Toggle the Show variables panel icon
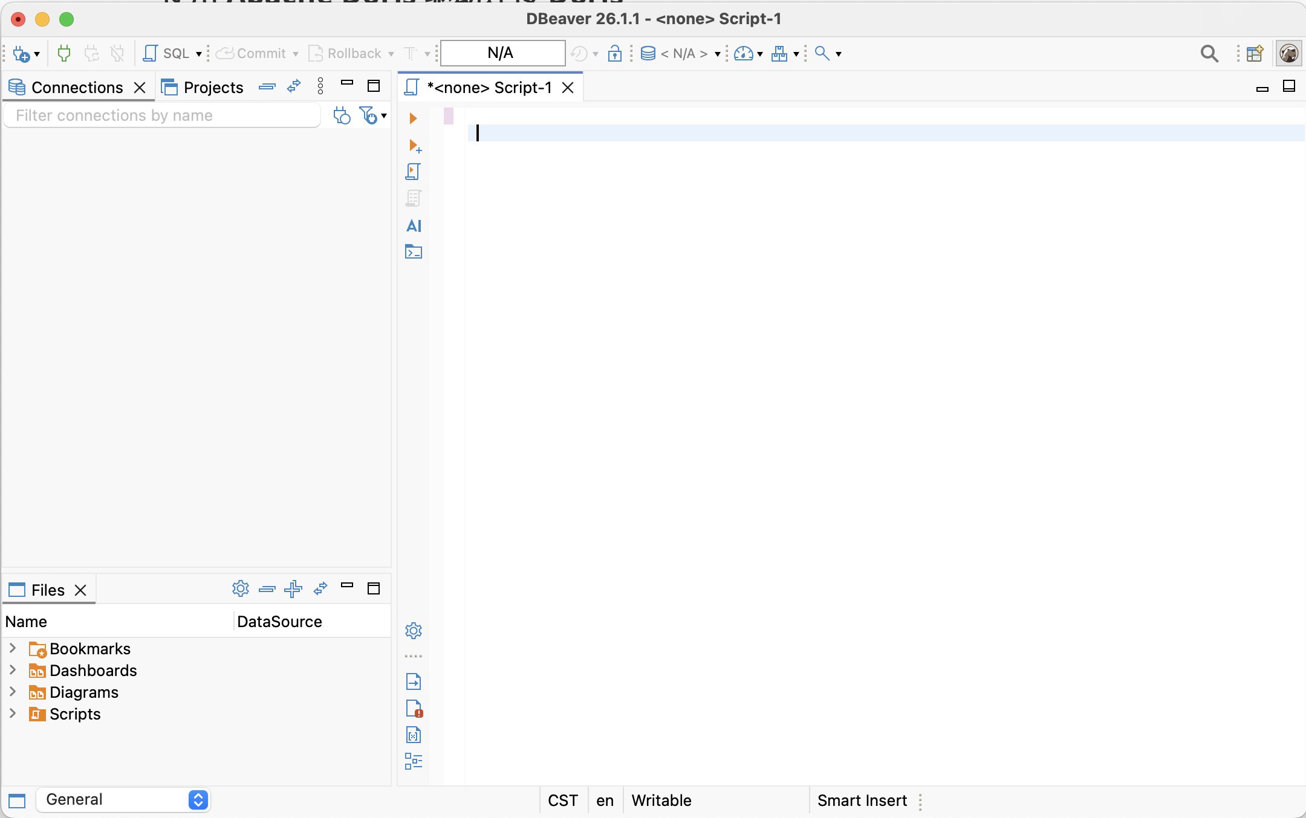 (414, 735)
